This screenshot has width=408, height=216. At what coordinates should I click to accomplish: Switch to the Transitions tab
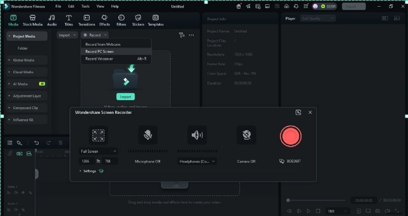pos(87,20)
